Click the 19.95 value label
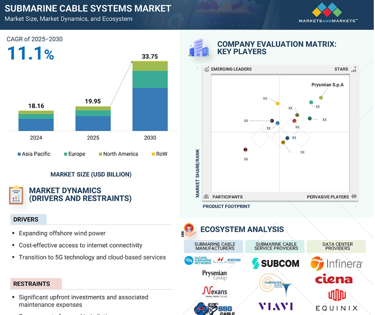375x315 pixels. [x=93, y=101]
